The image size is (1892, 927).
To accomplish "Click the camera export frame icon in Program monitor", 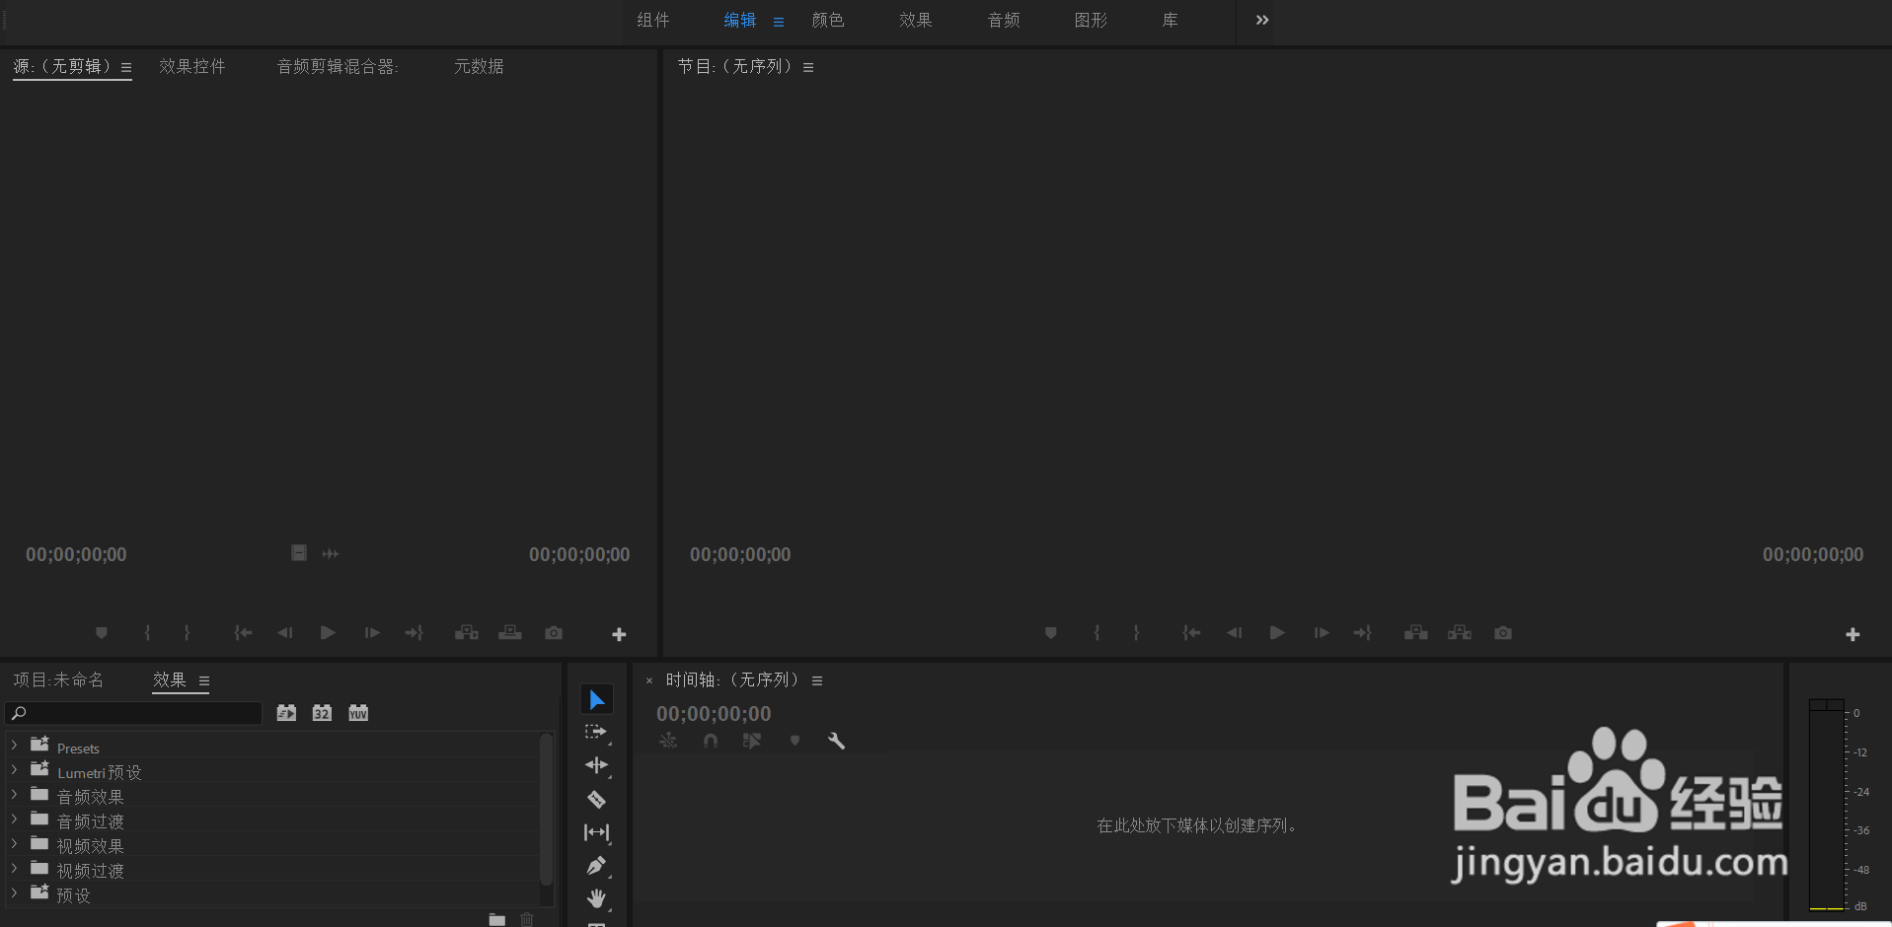I will [x=1503, y=632].
